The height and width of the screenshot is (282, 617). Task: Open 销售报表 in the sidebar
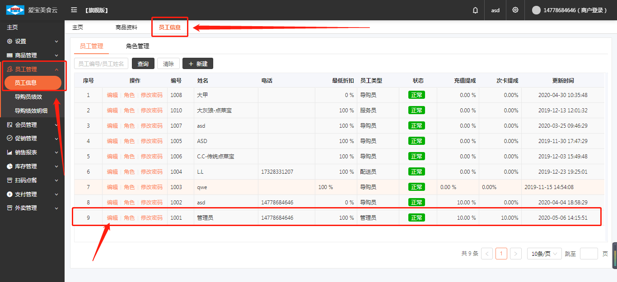click(x=26, y=153)
